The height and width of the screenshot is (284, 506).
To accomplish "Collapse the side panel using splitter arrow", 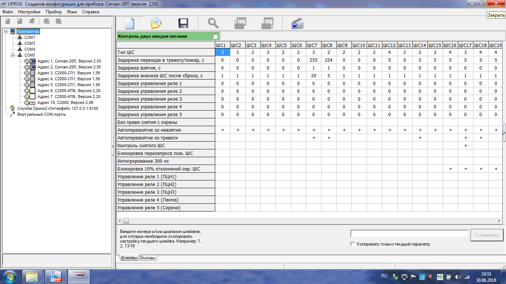I will coord(113,147).
